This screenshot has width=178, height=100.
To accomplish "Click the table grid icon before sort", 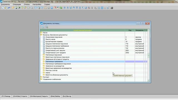I will tap(86, 8).
